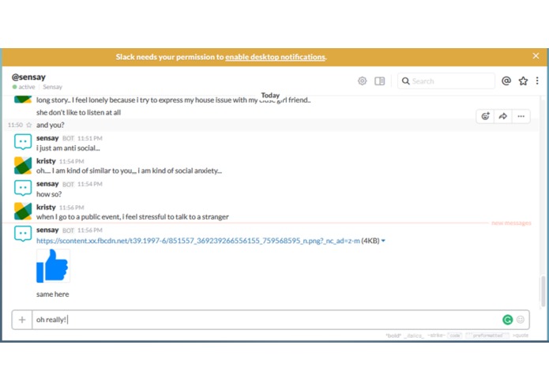Collapse the image preview dropdown arrow
Viewport: 549px width, 390px height.
(x=383, y=241)
